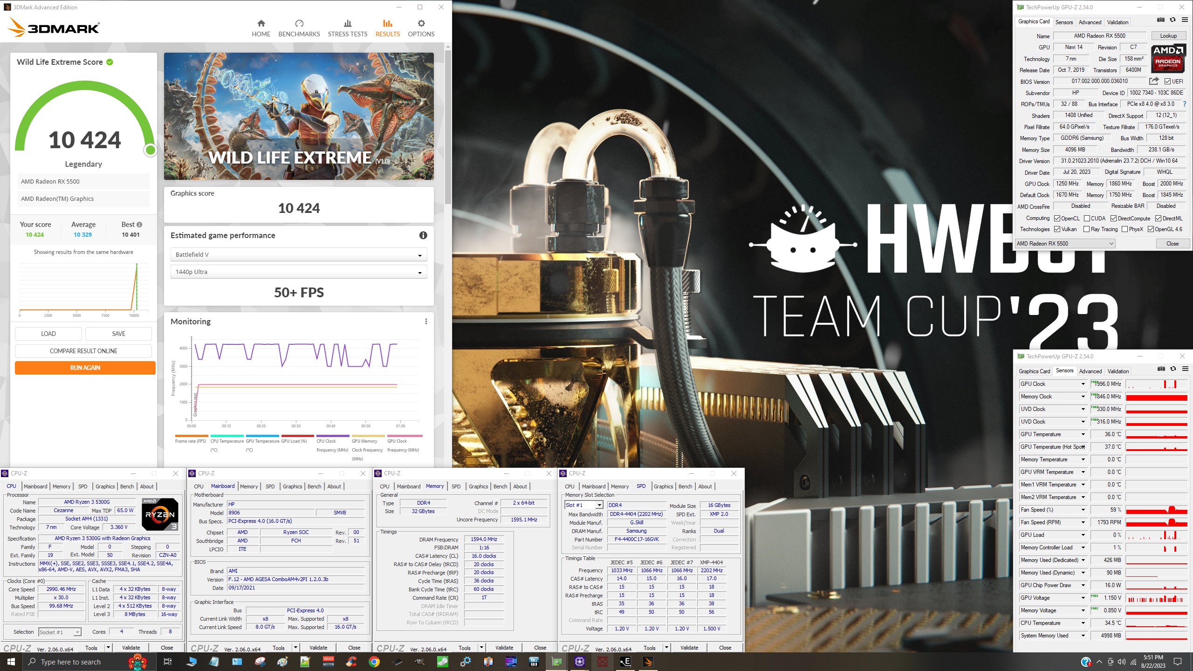Image resolution: width=1193 pixels, height=671 pixels.
Task: Click the BIOS export share icon in GPU-Z
Action: pos(1154,81)
